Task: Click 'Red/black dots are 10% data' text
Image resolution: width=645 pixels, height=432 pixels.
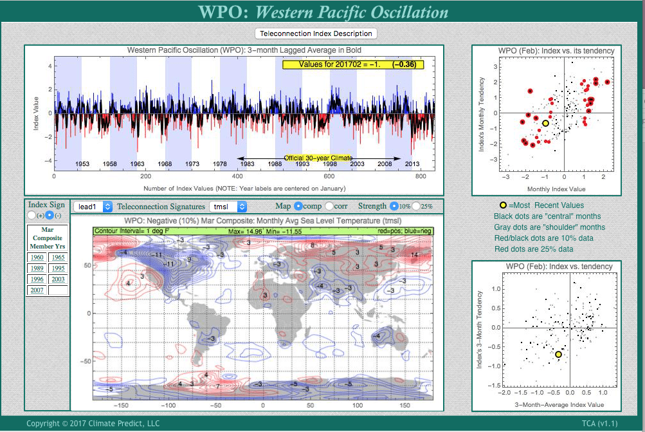Action: [x=544, y=238]
